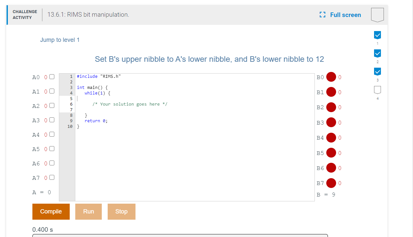Click the Run button

(88, 212)
